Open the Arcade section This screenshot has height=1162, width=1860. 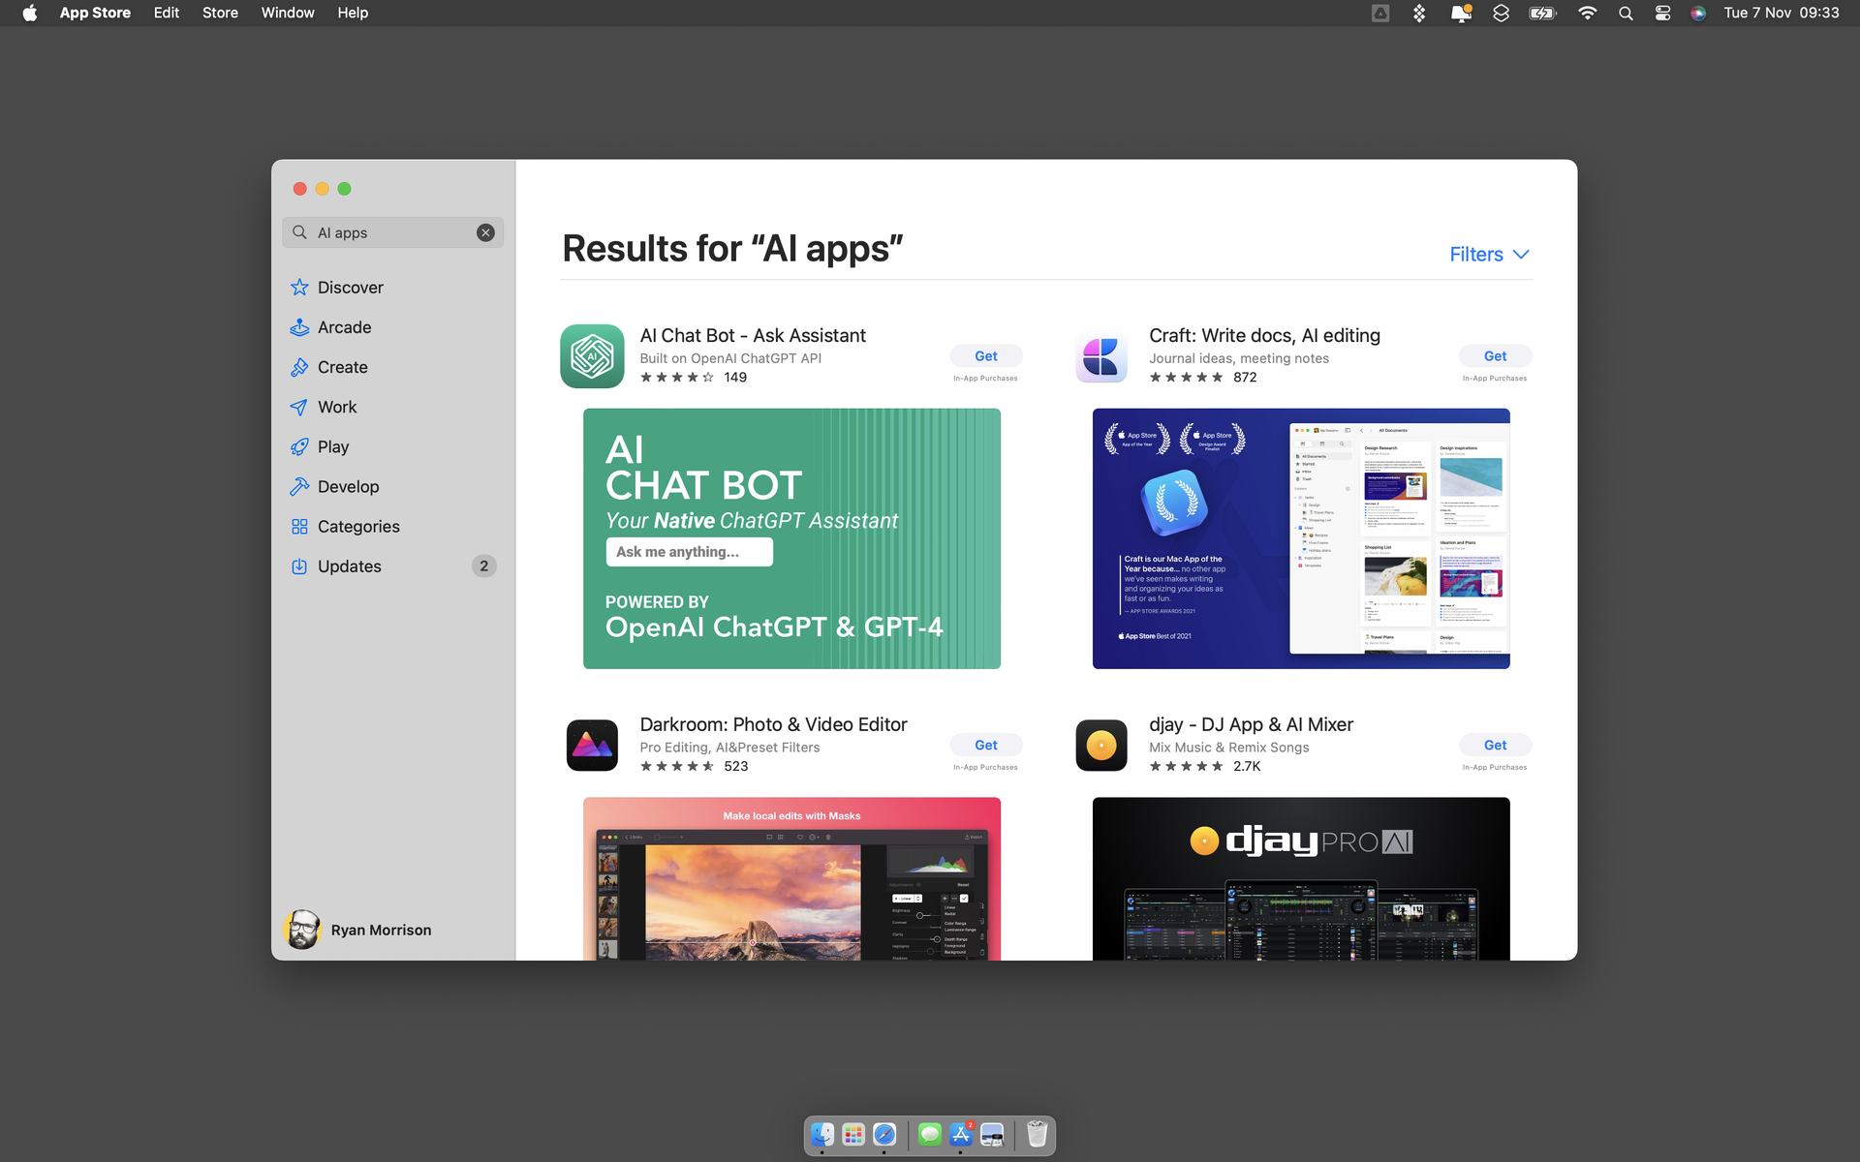click(x=345, y=326)
